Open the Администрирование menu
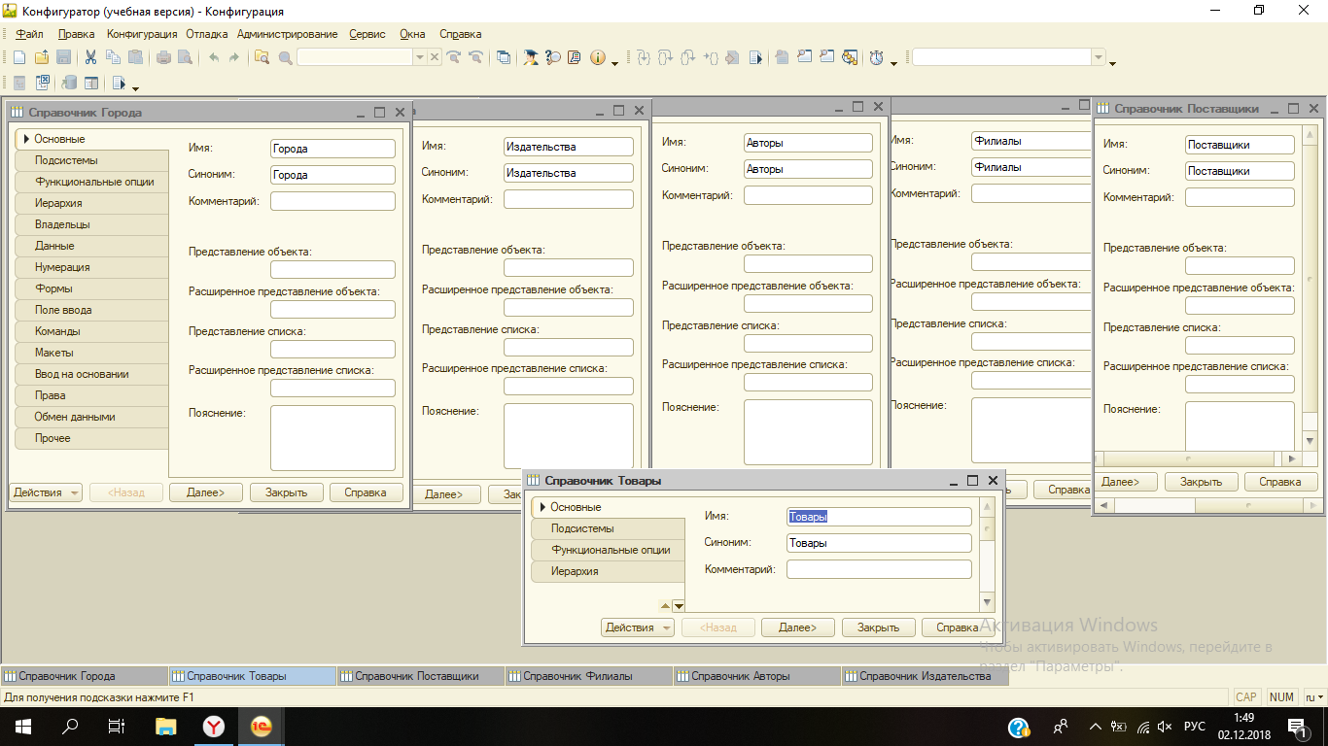 point(287,34)
